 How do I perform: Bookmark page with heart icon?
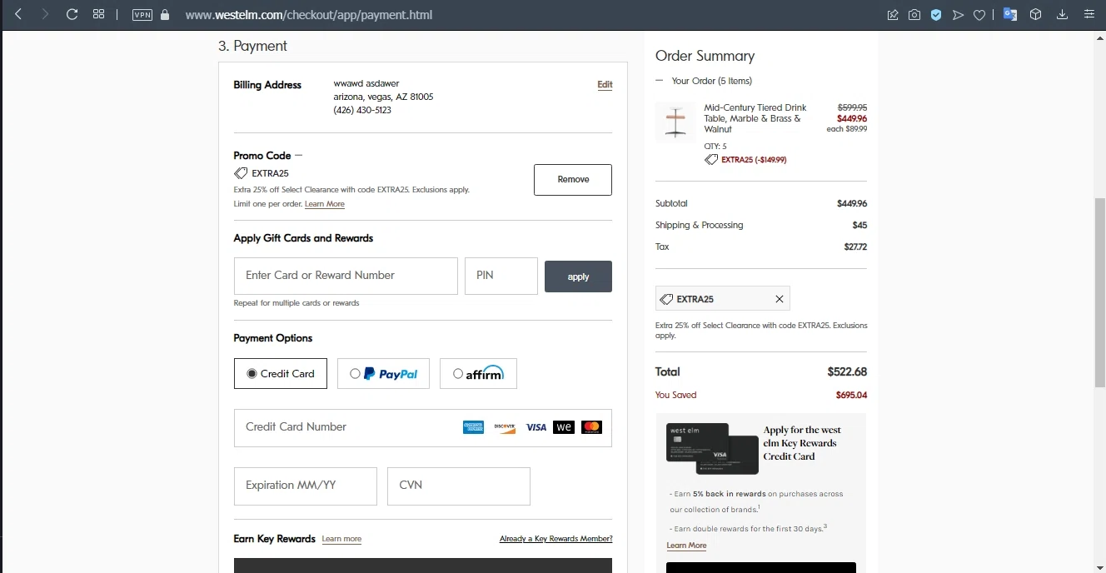[979, 14]
